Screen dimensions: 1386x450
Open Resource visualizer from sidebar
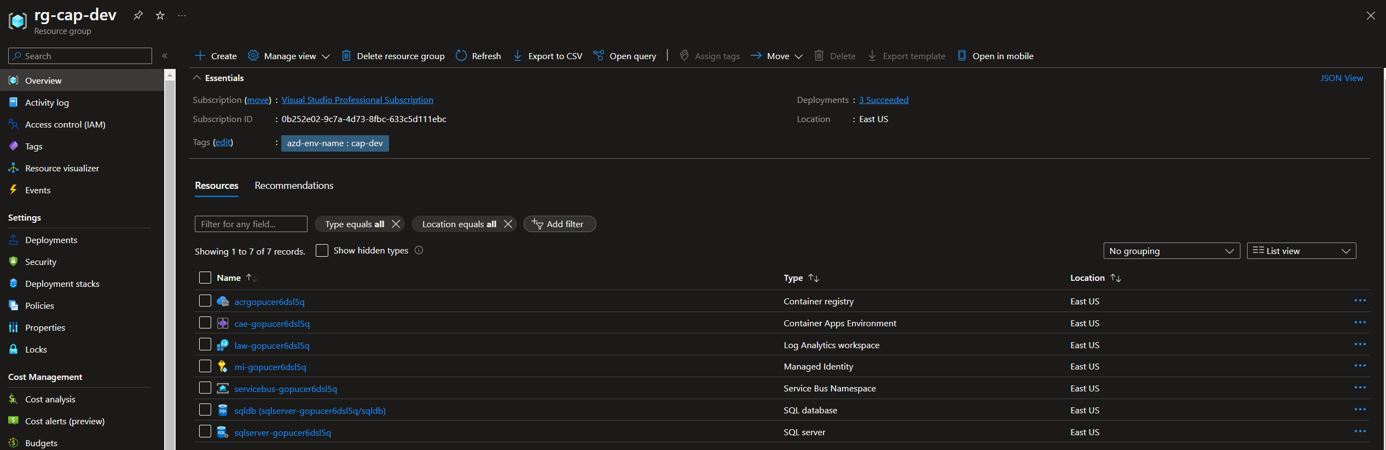(x=62, y=169)
